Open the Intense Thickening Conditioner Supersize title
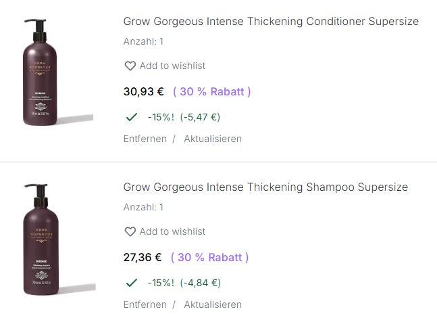Screen dimensions: 437x322 (x=271, y=22)
